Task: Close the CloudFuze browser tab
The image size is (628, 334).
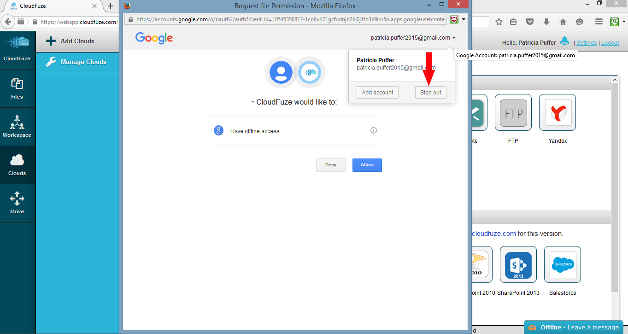Action: (x=95, y=6)
